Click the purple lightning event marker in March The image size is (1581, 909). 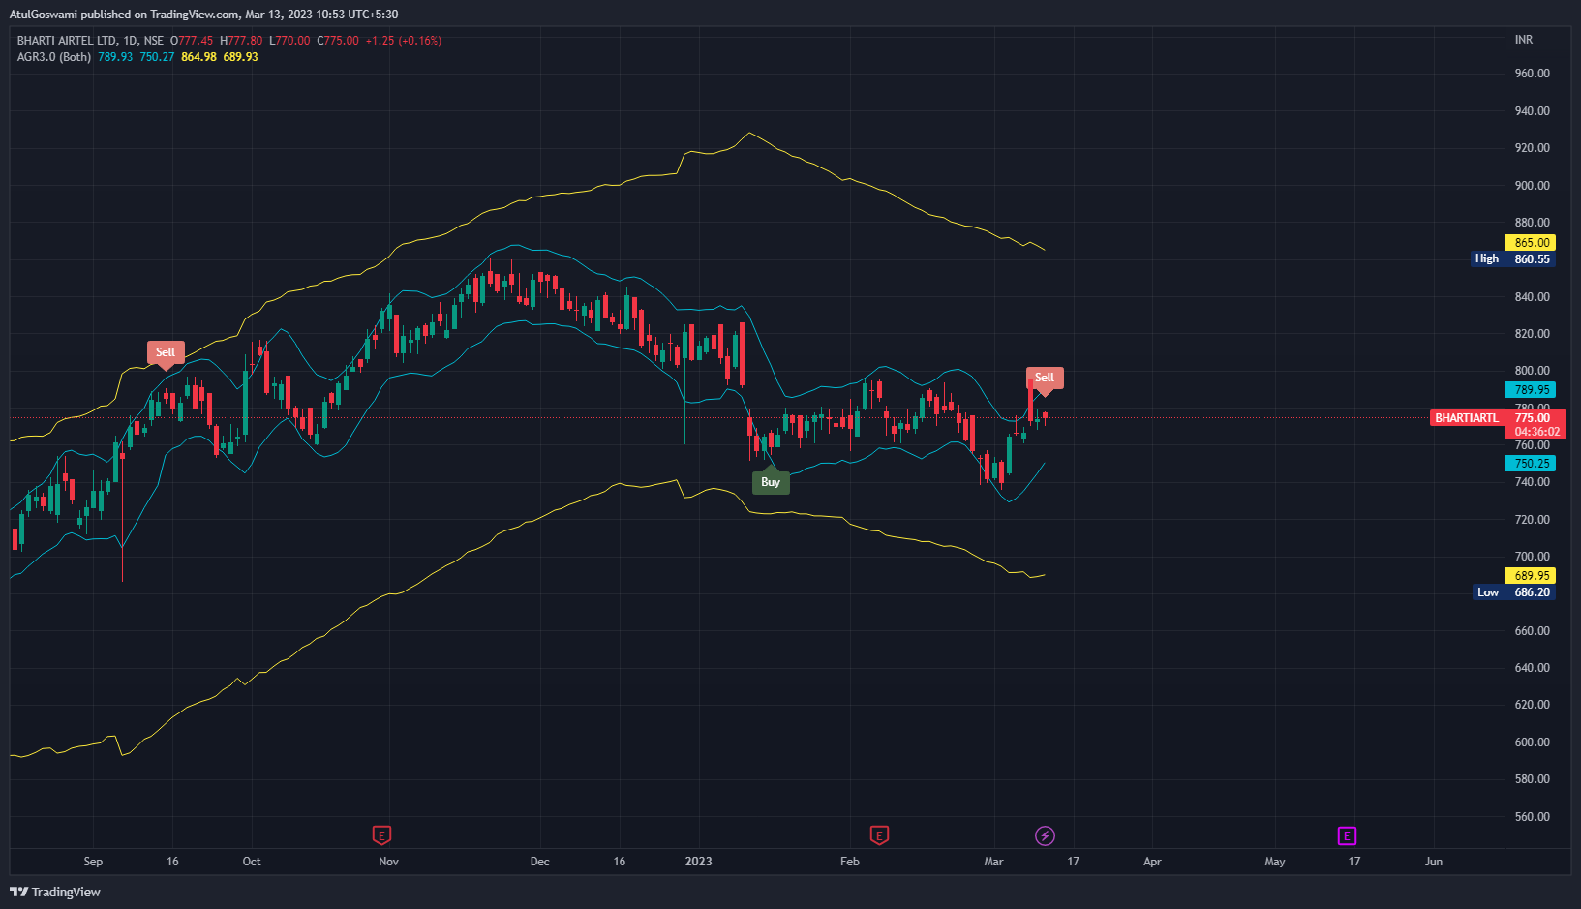point(1045,835)
